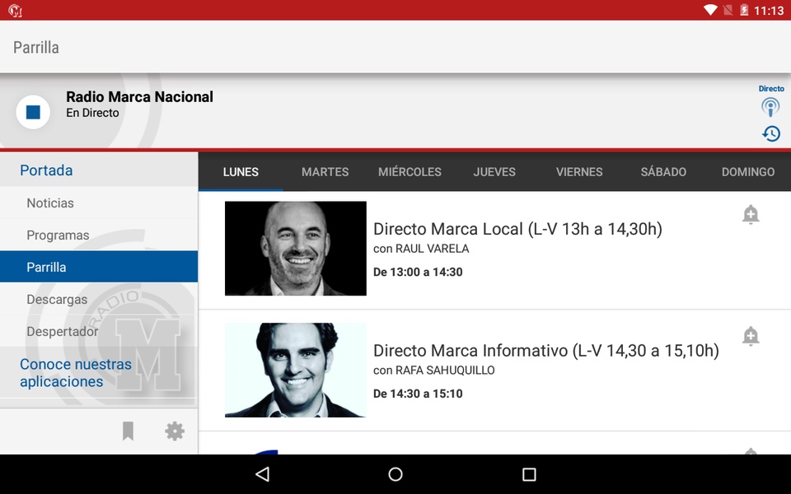Check the battery charging status icon

click(x=744, y=10)
